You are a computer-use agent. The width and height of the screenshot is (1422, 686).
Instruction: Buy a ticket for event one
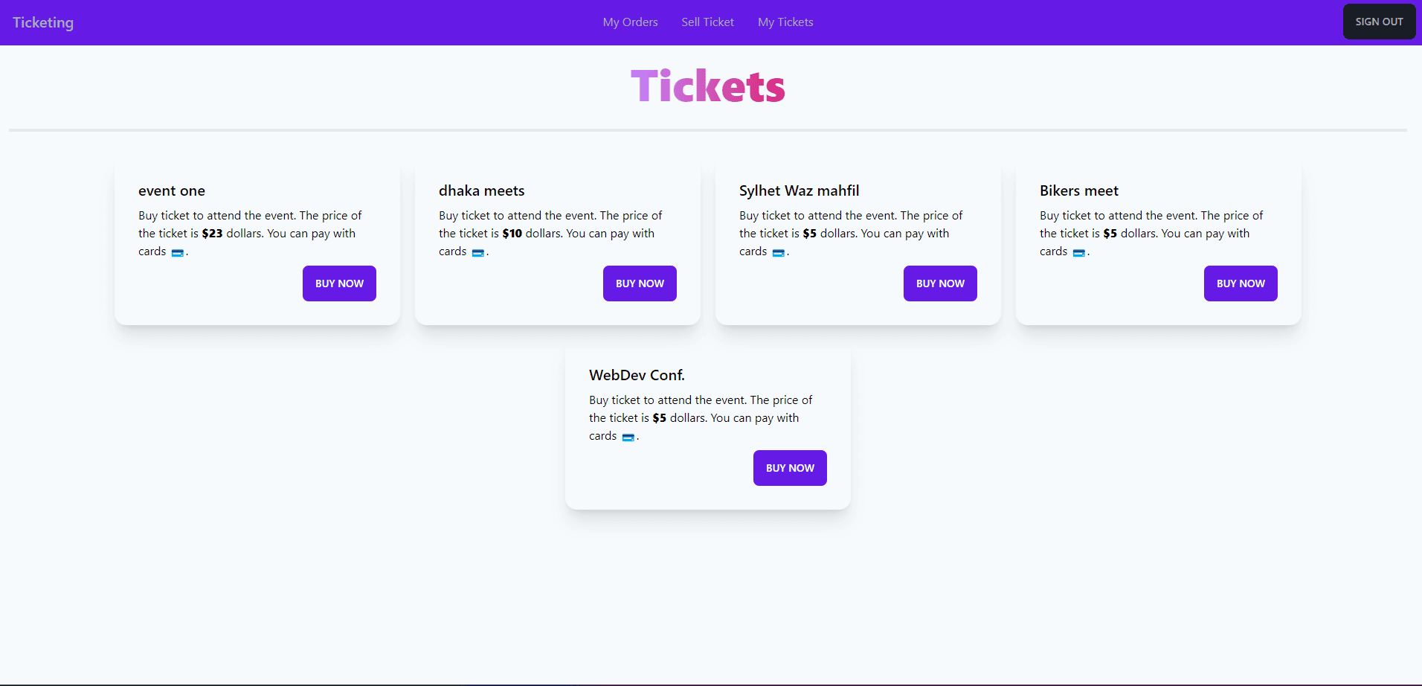tap(339, 283)
